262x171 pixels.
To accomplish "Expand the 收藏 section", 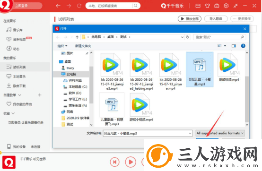I will click(x=13, y=113).
